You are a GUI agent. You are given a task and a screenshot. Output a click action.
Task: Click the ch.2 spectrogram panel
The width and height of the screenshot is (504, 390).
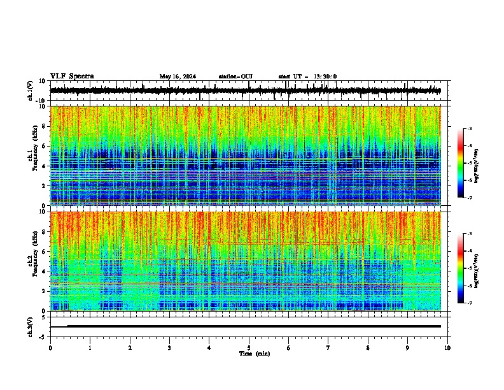point(245,261)
